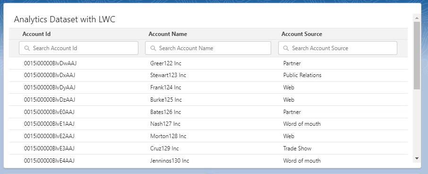Click the Account Id column header
Image resolution: width=428 pixels, height=174 pixels.
36,34
